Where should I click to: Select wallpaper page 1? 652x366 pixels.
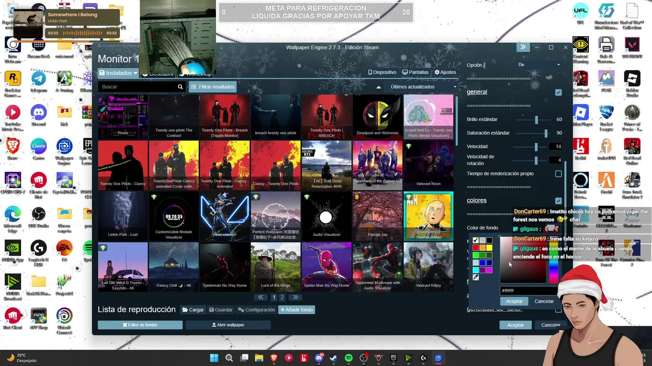click(x=274, y=297)
